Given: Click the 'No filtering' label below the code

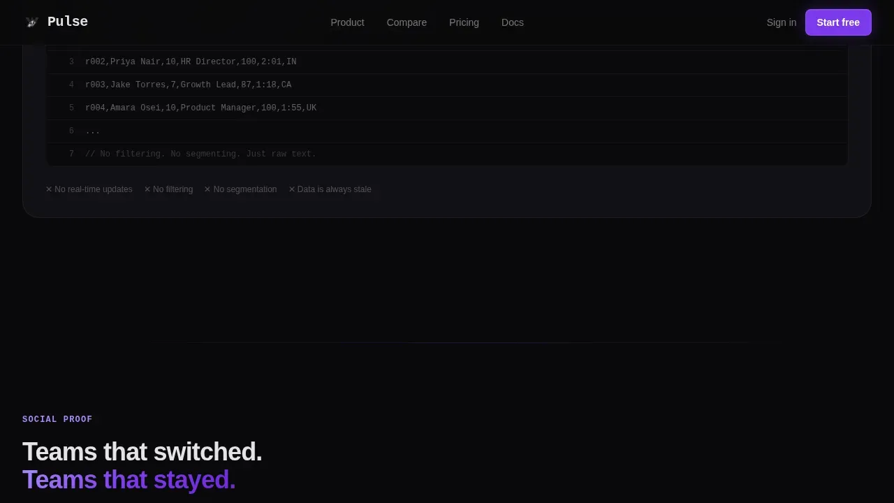Looking at the screenshot, I should click(168, 189).
